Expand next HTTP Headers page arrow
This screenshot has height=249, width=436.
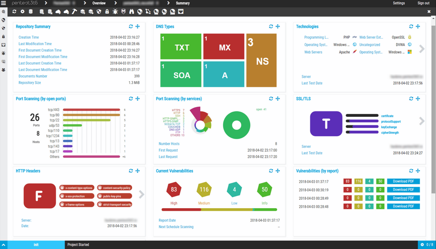(x=142, y=195)
